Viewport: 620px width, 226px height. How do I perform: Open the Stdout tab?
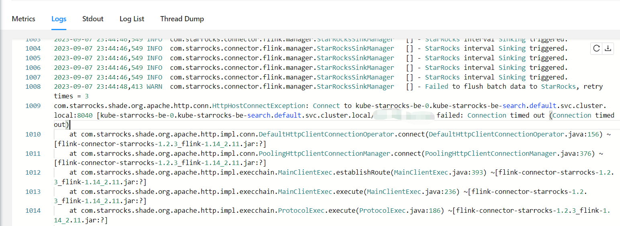[93, 19]
